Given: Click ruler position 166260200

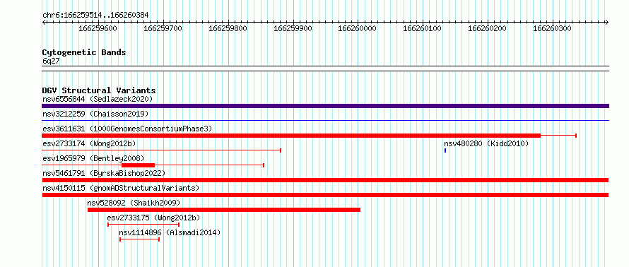Looking at the screenshot, I should click(x=488, y=28).
